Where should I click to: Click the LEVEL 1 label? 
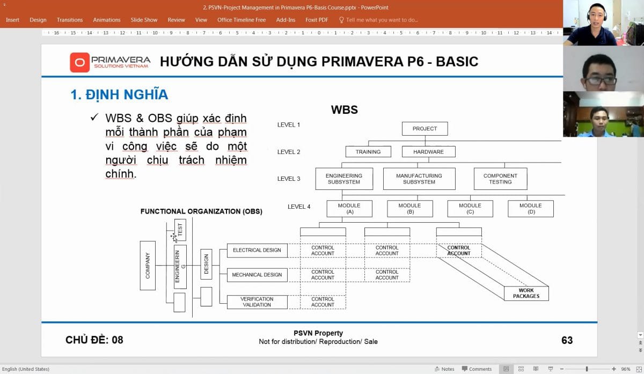tap(289, 124)
